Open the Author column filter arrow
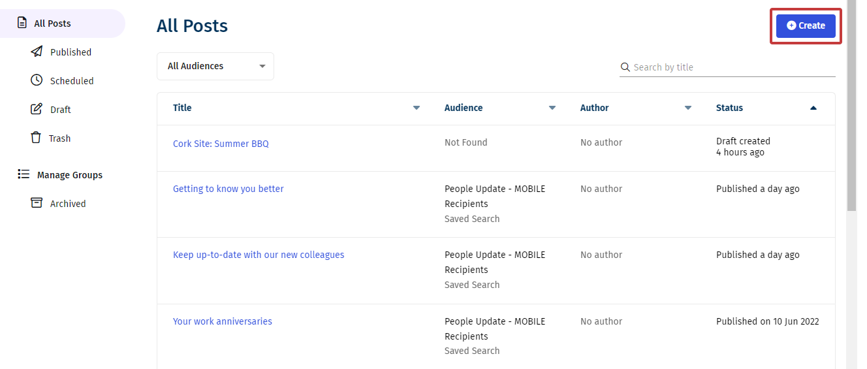 [x=688, y=108]
